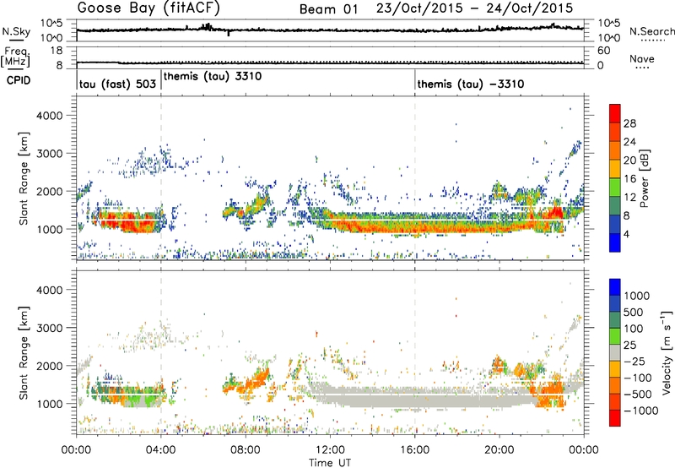Click the red bottom of the Velocity colorbar
The height and width of the screenshot is (468, 675).
[x=615, y=417]
